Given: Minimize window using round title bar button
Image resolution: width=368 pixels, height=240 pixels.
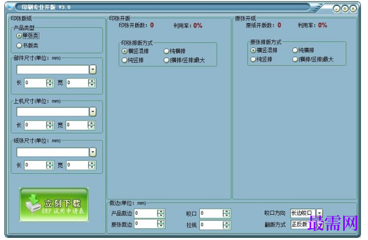Looking at the screenshot, I should (x=337, y=9).
